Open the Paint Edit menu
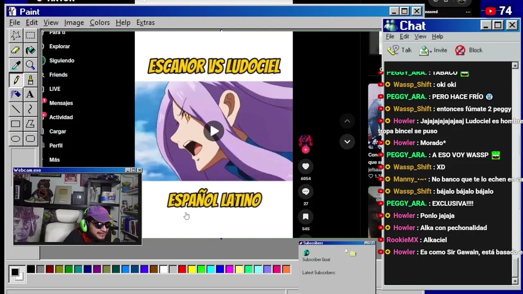 coord(31,22)
